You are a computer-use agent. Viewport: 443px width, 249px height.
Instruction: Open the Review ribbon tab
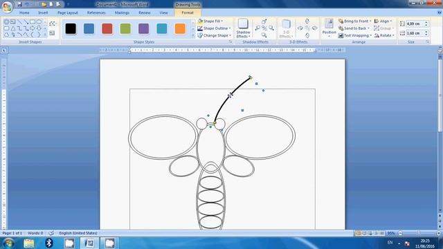pos(145,12)
